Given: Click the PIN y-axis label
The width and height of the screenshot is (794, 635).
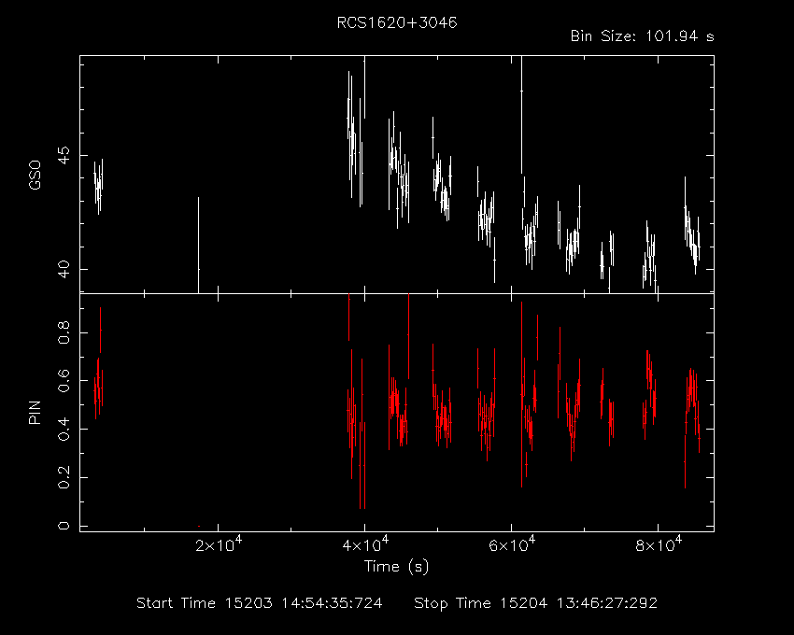Looking at the screenshot, I should tap(35, 412).
